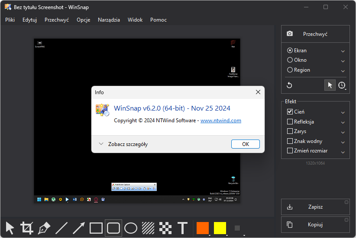Click the Przechwyć capture button
This screenshot has width=356, height=238.
pos(315,34)
